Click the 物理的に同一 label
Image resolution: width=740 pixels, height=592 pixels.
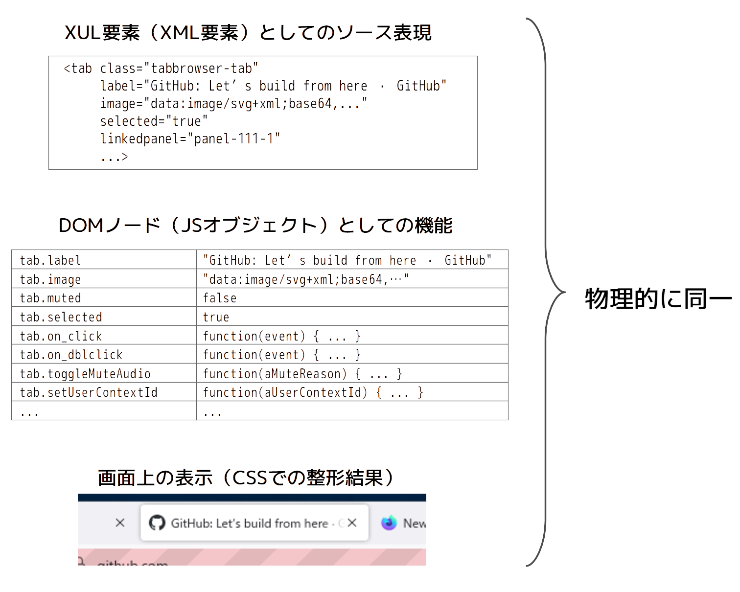click(x=658, y=298)
